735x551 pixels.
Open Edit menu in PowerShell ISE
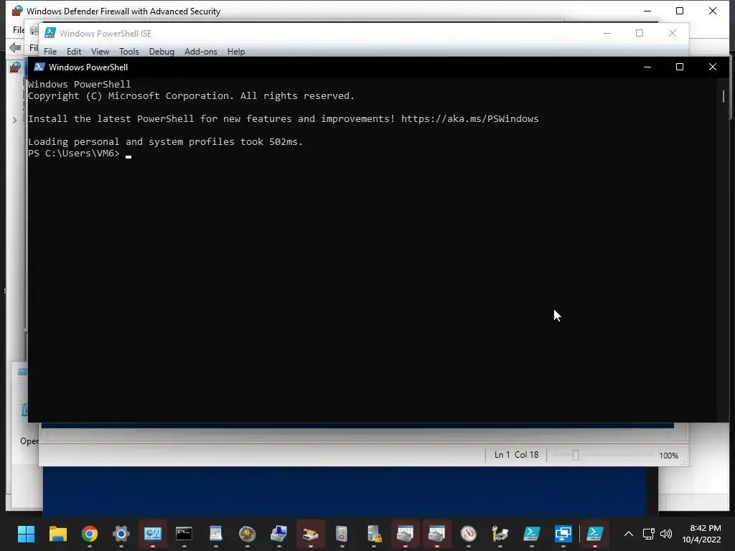(74, 52)
